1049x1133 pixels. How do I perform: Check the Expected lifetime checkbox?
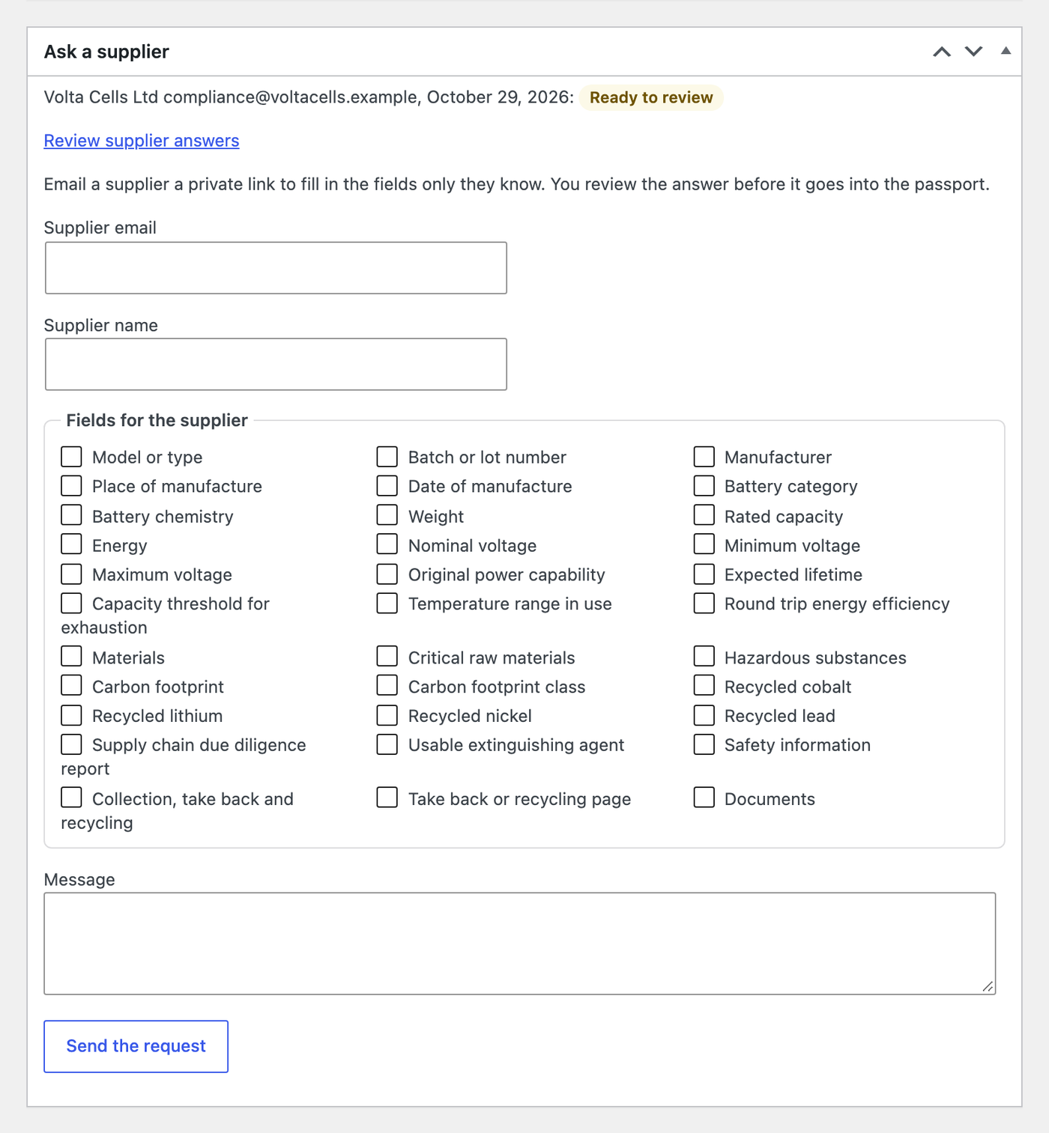point(704,574)
